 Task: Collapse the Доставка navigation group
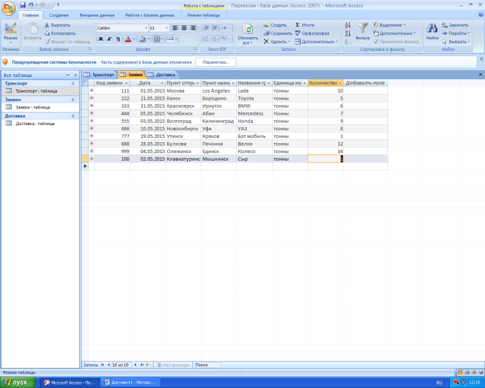73,116
